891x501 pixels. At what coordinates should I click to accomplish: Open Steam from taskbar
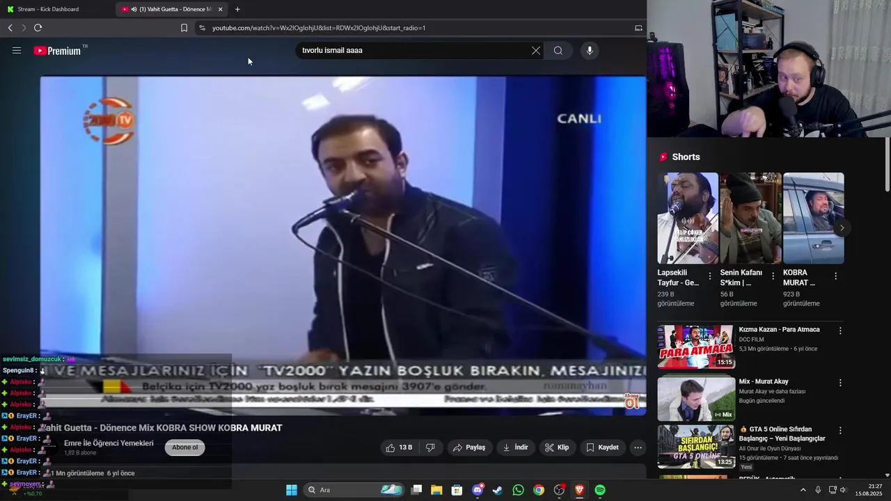coord(498,490)
